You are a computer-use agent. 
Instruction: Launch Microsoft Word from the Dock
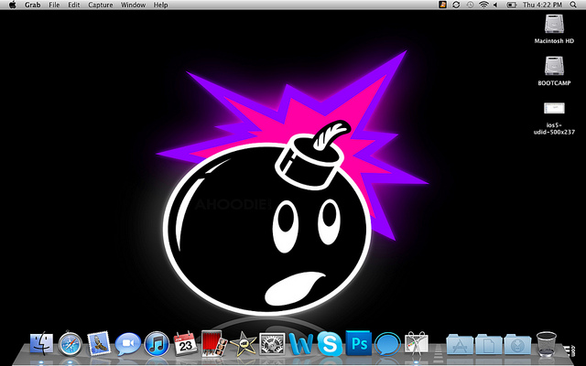(301, 344)
